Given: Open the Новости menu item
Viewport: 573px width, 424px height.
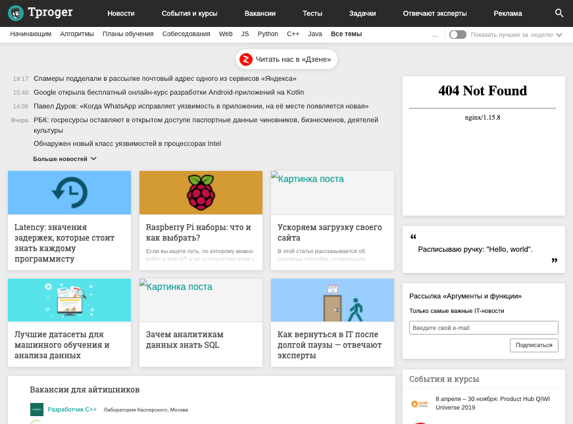Looking at the screenshot, I should click(121, 14).
